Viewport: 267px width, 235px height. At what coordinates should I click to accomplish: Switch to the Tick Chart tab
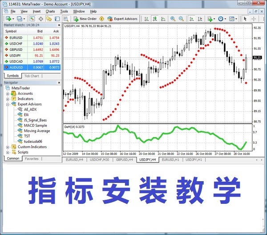click(32, 76)
